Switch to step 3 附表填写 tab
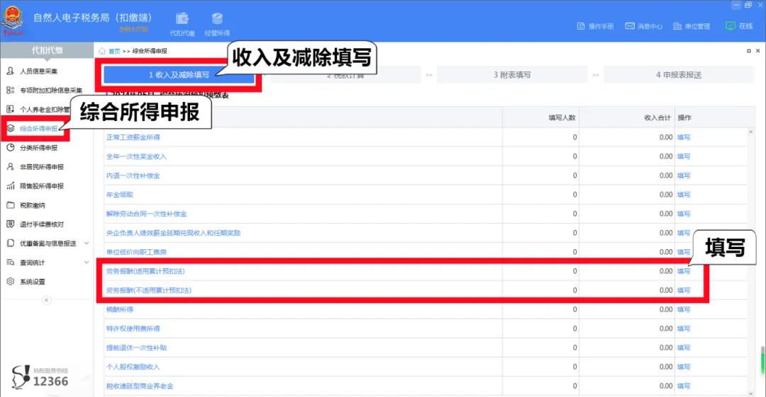This screenshot has width=766, height=397. [x=512, y=74]
